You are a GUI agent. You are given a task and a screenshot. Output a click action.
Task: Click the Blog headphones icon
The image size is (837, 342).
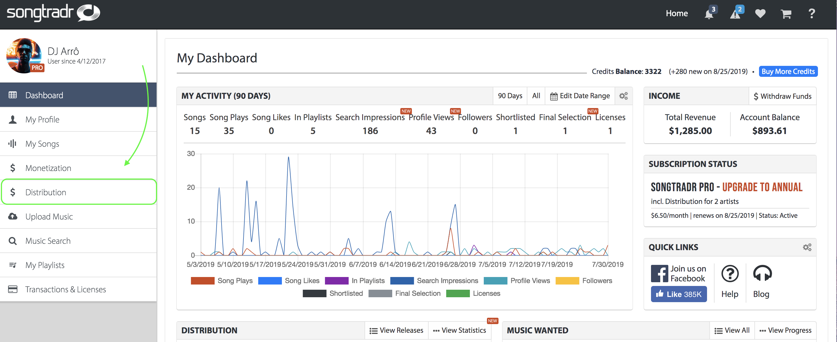click(762, 273)
